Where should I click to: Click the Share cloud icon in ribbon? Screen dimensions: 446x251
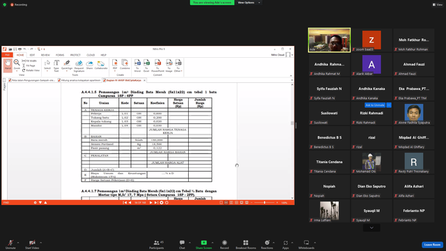pos(90,65)
